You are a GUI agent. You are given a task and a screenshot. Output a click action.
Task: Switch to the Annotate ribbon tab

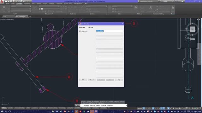tap(19, 3)
